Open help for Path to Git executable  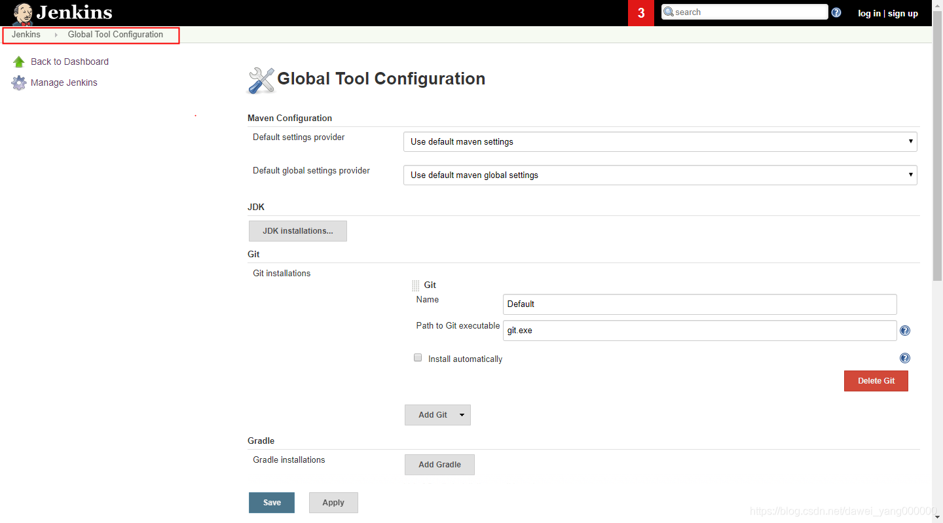click(905, 331)
